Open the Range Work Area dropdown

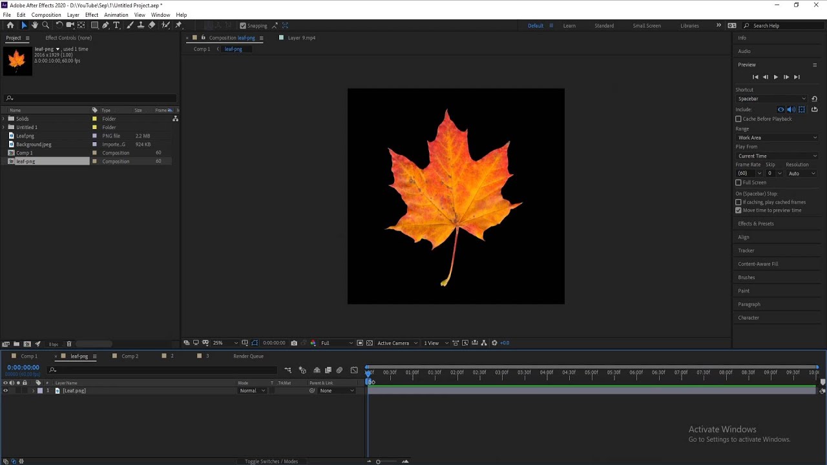click(x=777, y=138)
